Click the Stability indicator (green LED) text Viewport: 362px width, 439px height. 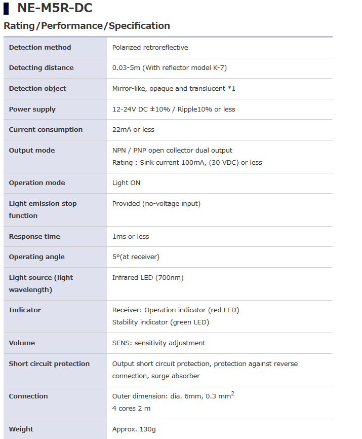click(160, 322)
